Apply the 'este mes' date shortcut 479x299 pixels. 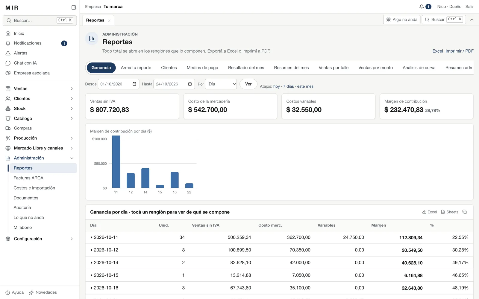click(305, 86)
